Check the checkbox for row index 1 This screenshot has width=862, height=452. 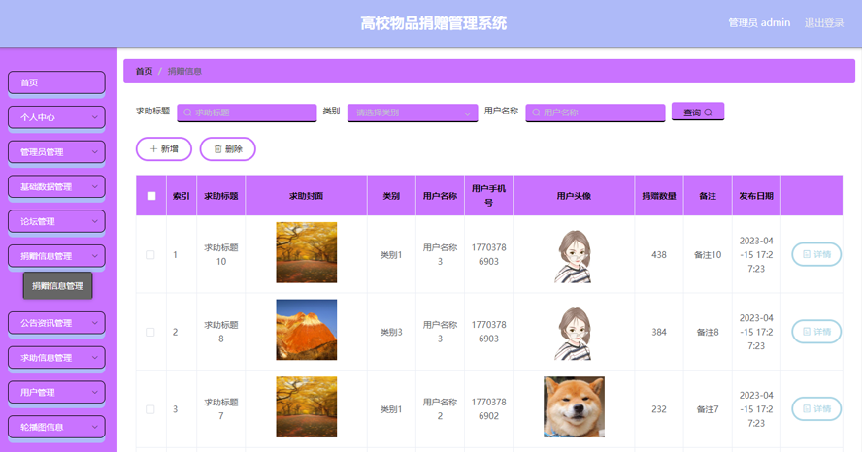pos(150,255)
